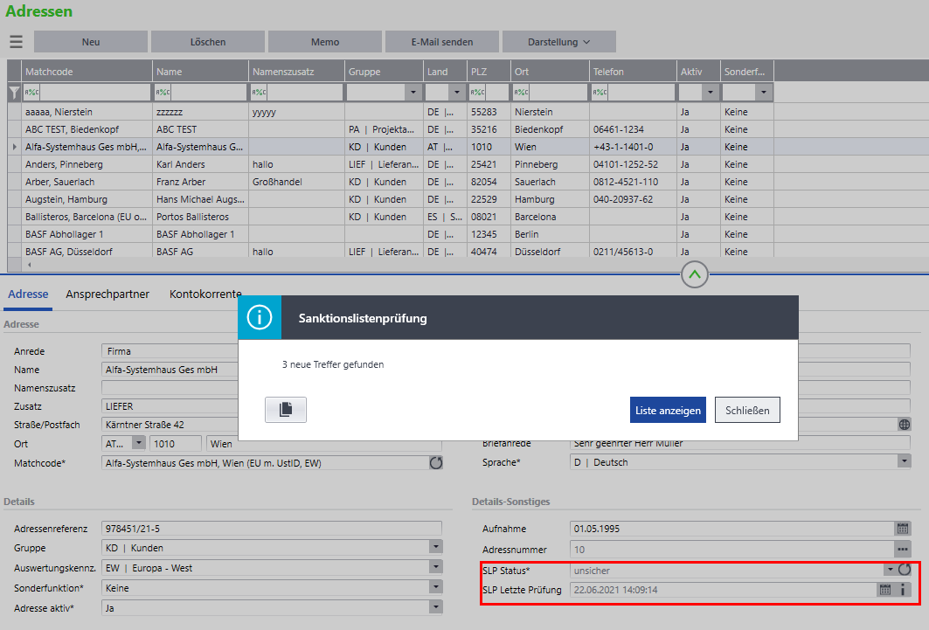Click the filter funnel icon in grid

coord(14,92)
